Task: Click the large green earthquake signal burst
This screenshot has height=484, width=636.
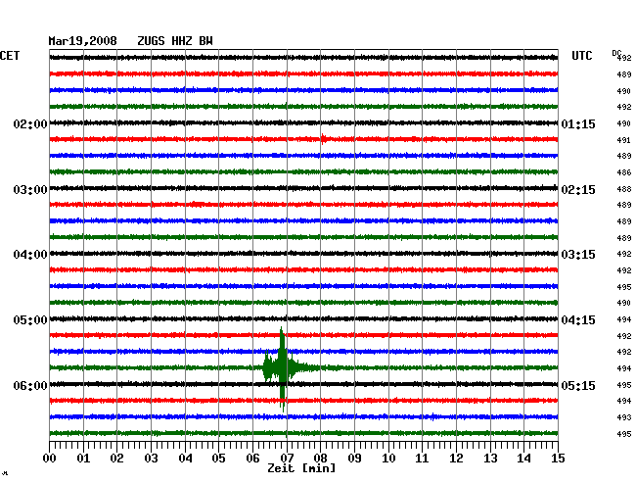Action: click(x=282, y=367)
